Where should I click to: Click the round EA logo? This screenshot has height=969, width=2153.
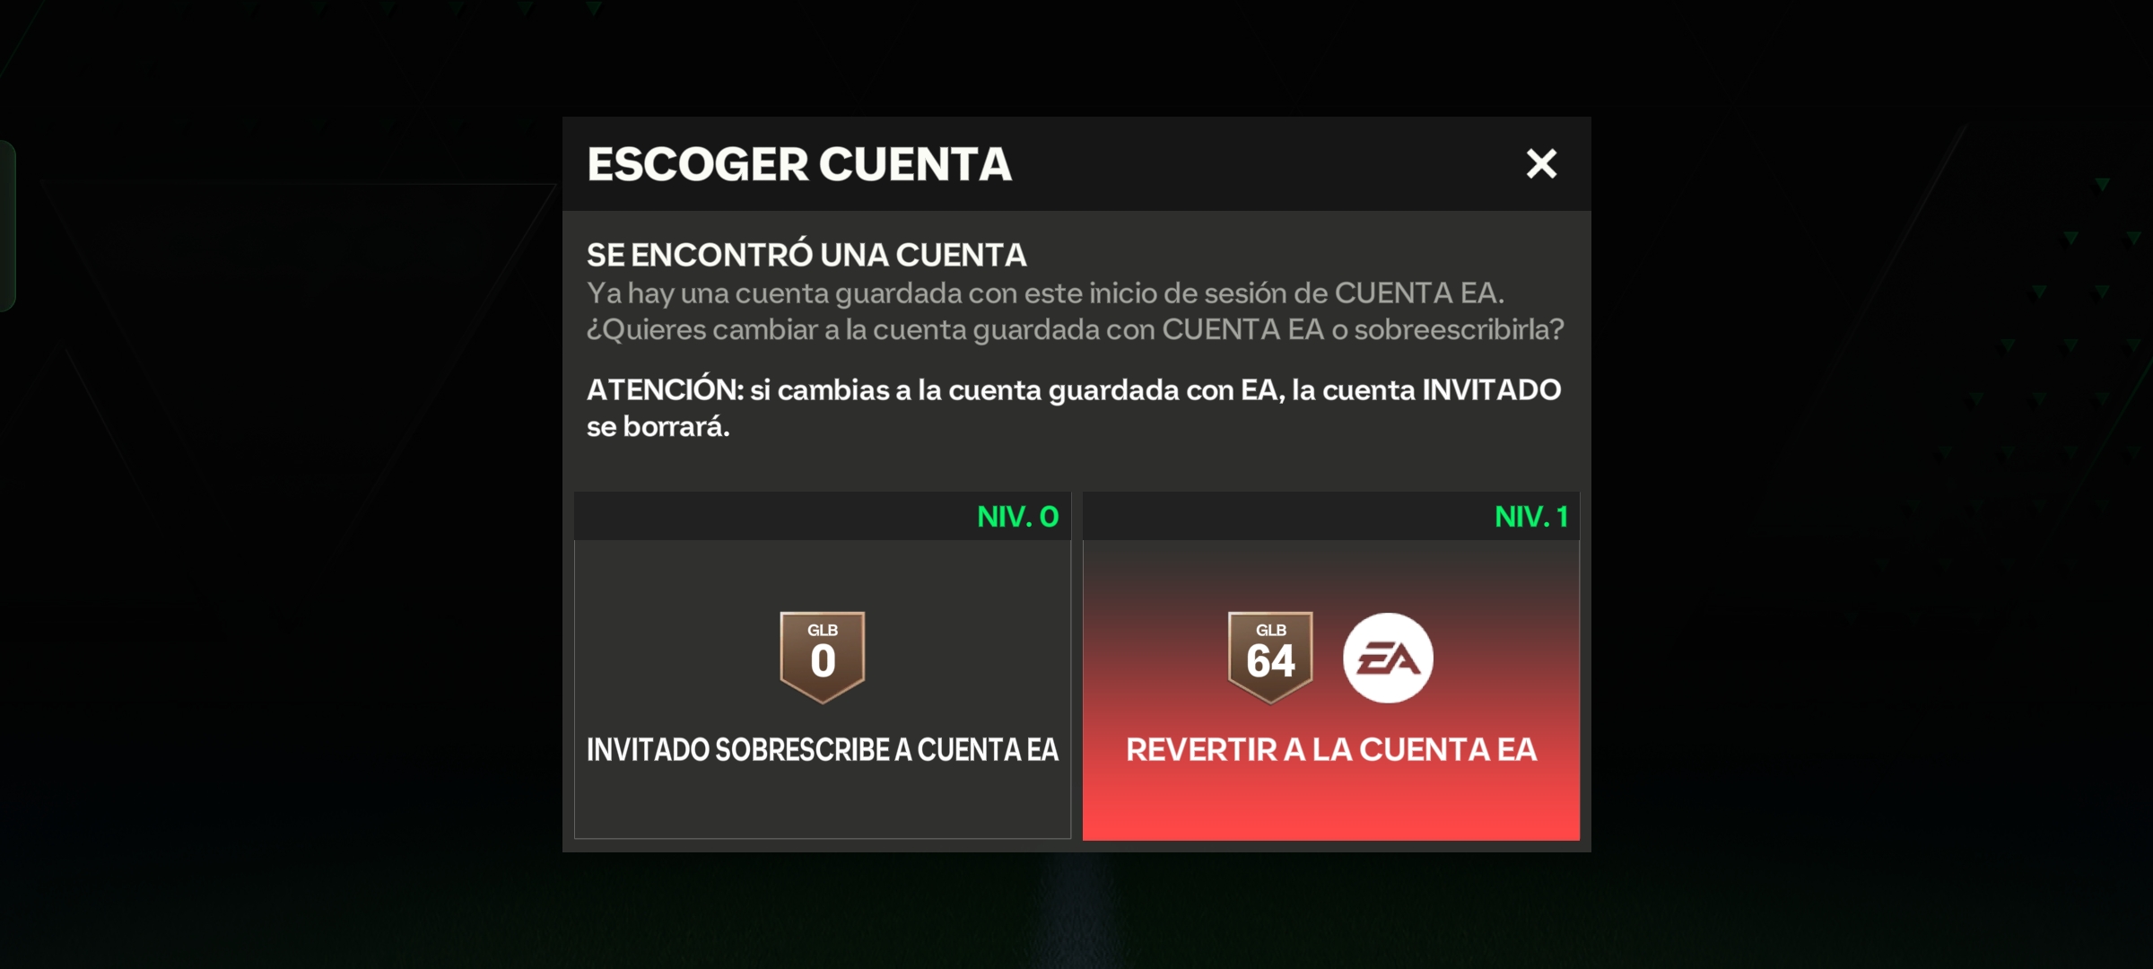tap(1388, 658)
